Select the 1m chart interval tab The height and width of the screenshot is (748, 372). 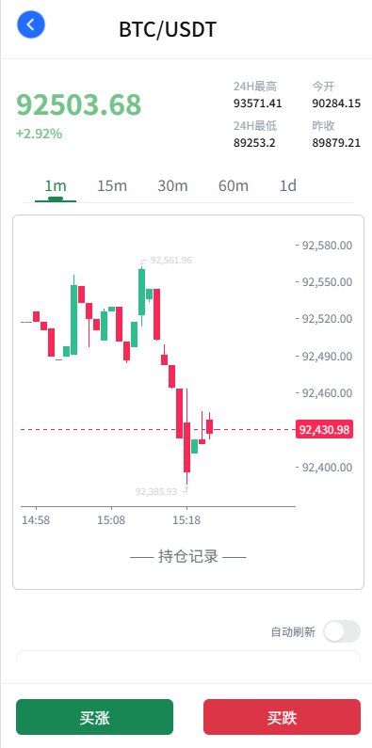tap(56, 186)
